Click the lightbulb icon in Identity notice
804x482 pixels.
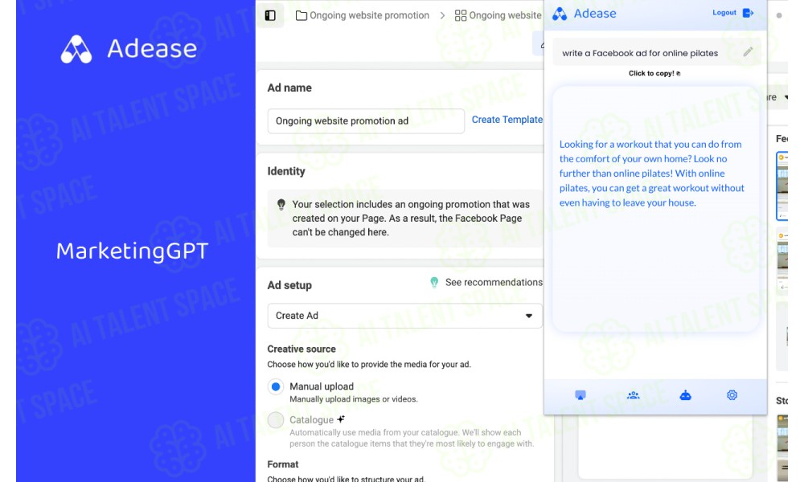(281, 204)
